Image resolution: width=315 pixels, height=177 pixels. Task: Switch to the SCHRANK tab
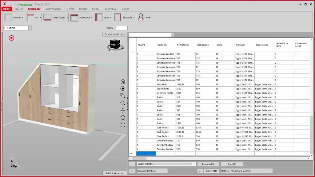coord(34,9)
